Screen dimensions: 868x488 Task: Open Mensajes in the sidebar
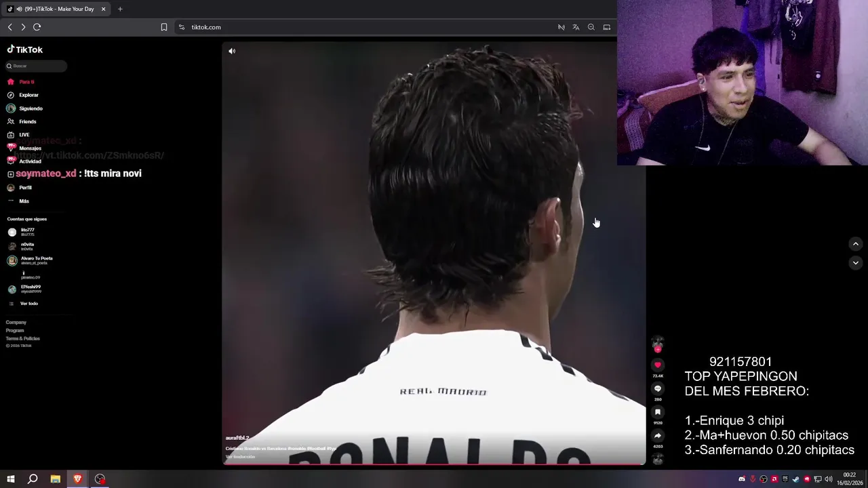(24, 148)
